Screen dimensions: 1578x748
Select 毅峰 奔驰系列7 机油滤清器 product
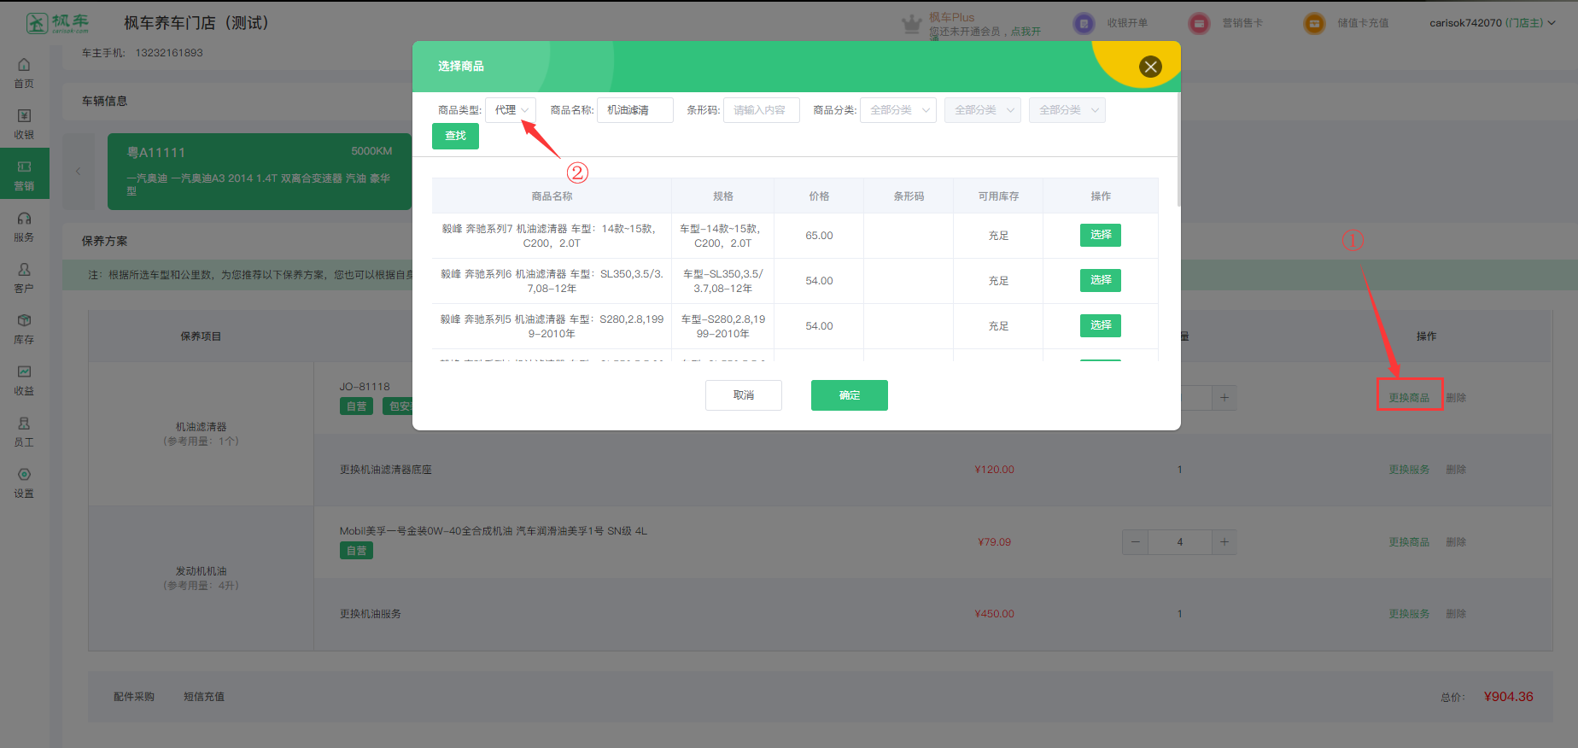click(x=1101, y=235)
